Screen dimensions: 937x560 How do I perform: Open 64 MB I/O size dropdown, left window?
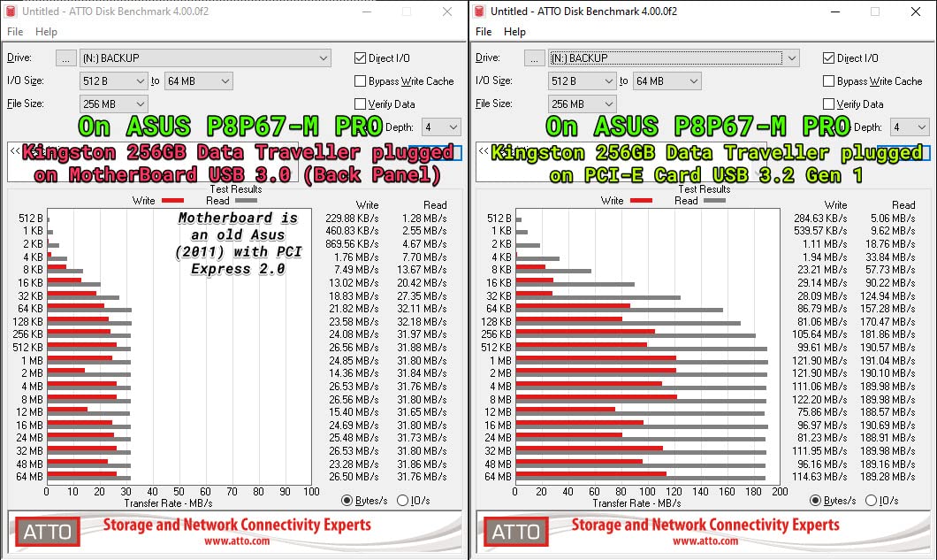coord(198,81)
